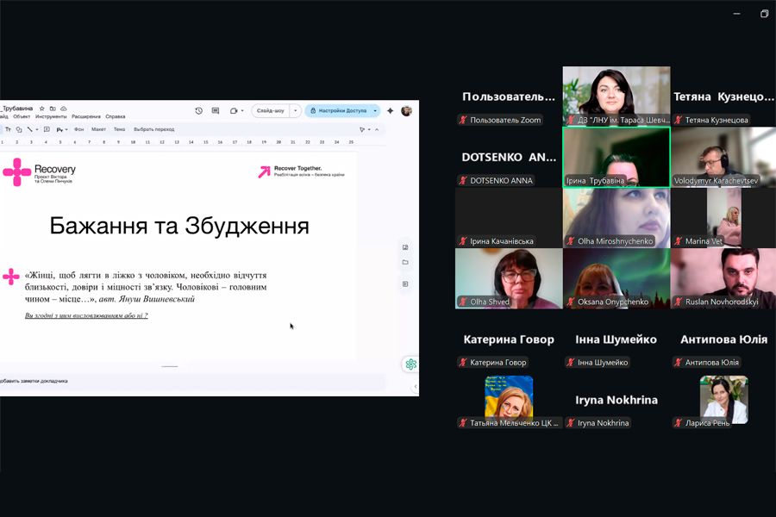Select the text box tool

pyautogui.click(x=8, y=129)
